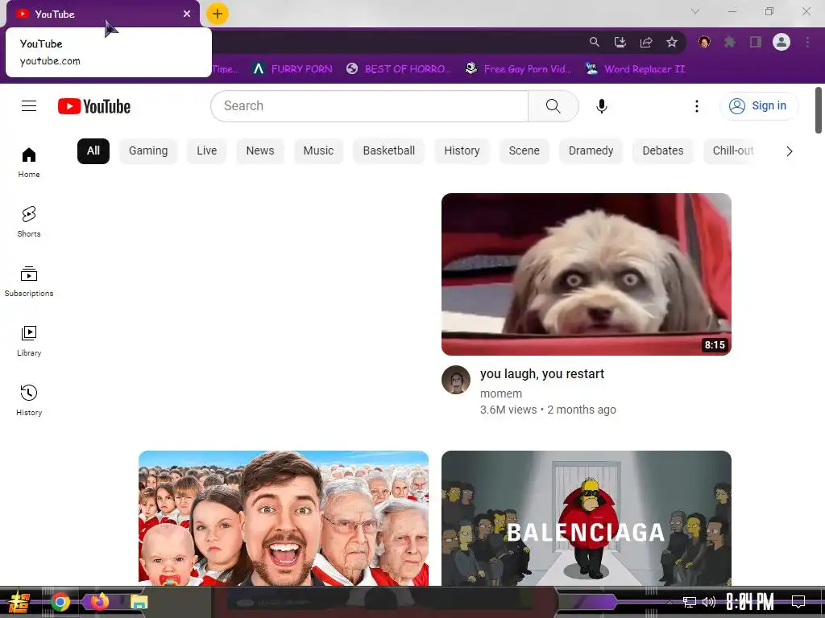Open Subscriptions in sidebar
This screenshot has width=825, height=618.
[x=29, y=282]
